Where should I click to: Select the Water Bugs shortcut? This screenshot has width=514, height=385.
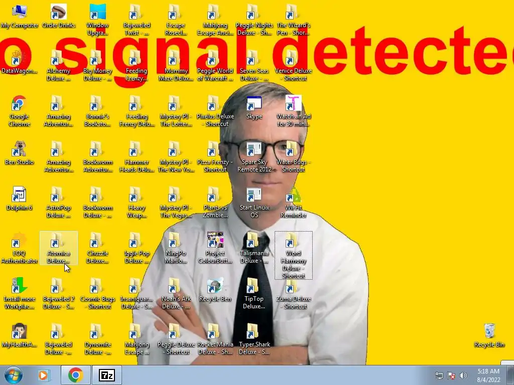pyautogui.click(x=293, y=156)
